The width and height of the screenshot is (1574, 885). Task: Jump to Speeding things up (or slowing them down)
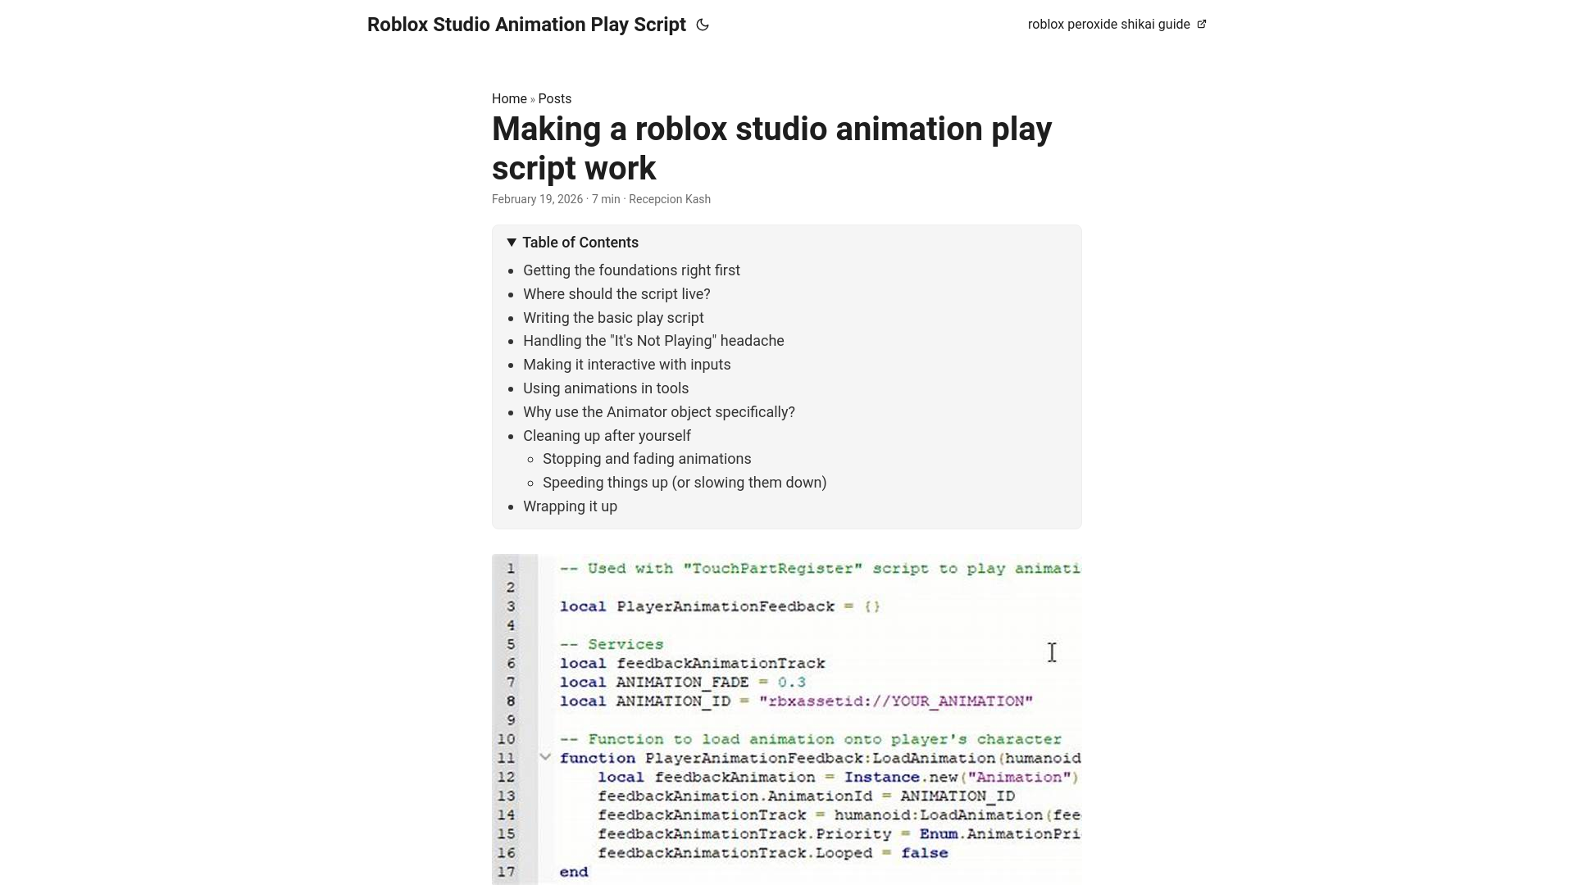[x=685, y=483]
